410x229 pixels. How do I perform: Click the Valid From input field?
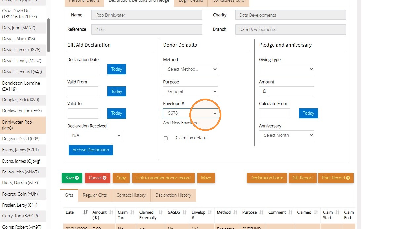tap(83, 91)
